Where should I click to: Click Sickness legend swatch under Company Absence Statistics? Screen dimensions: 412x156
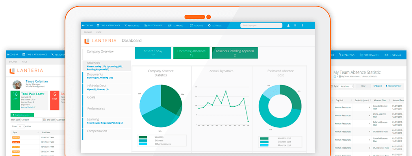[143, 141]
